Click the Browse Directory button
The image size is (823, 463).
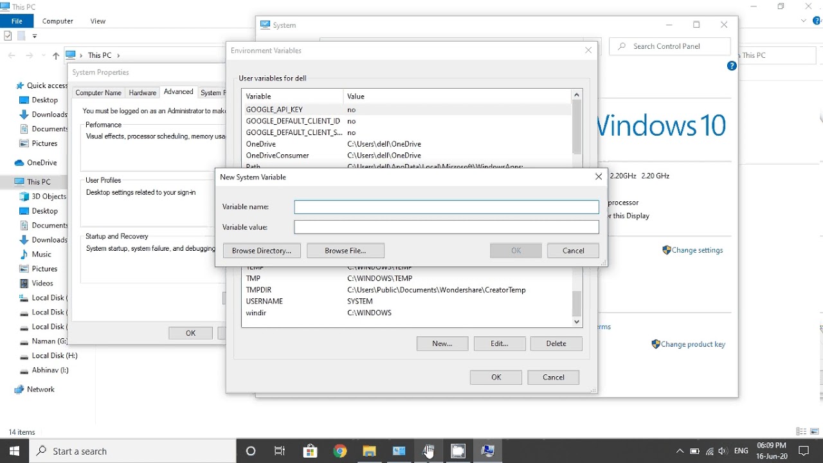pos(262,251)
